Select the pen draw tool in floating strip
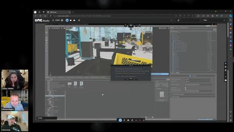Viewport: 234px width, 132px height. coord(226,70)
